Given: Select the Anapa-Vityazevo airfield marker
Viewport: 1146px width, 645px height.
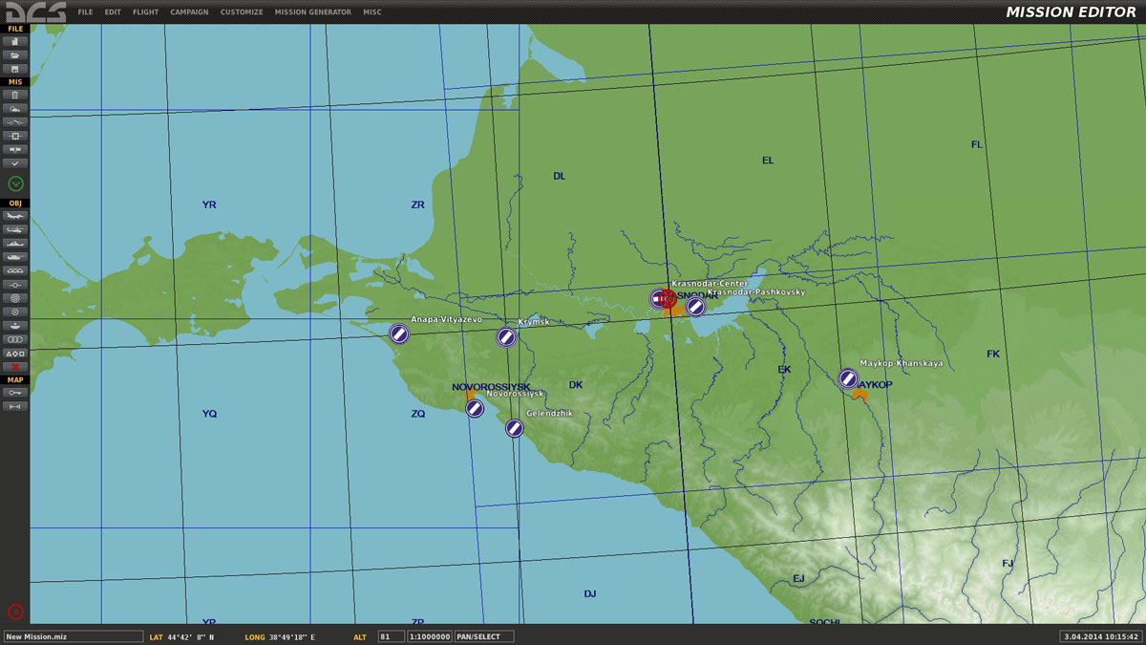Looking at the screenshot, I should [x=399, y=333].
